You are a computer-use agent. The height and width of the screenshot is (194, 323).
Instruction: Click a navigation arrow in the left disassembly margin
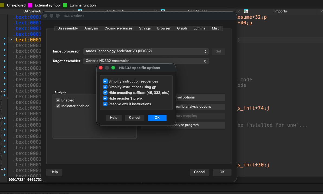(2, 118)
